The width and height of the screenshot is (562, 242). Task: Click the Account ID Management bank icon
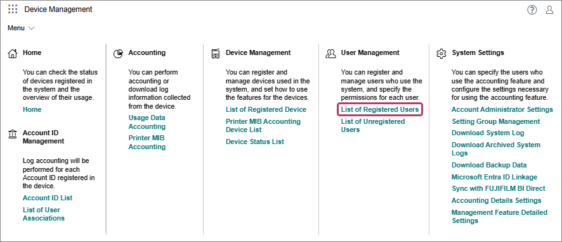pos(12,134)
